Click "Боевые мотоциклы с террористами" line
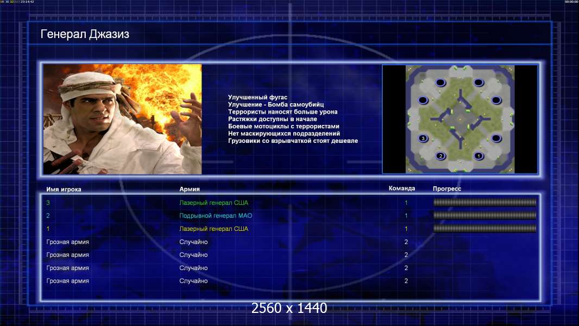The height and width of the screenshot is (326, 579). 284,126
